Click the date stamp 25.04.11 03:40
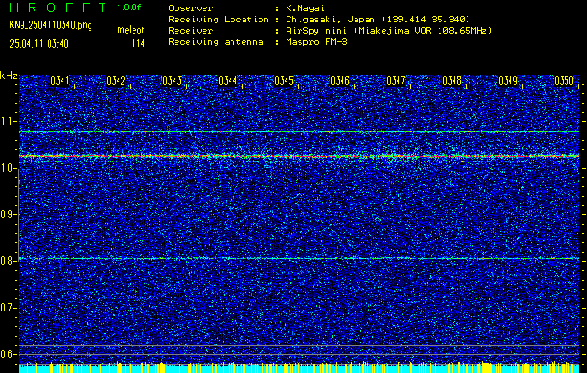 pyautogui.click(x=39, y=44)
